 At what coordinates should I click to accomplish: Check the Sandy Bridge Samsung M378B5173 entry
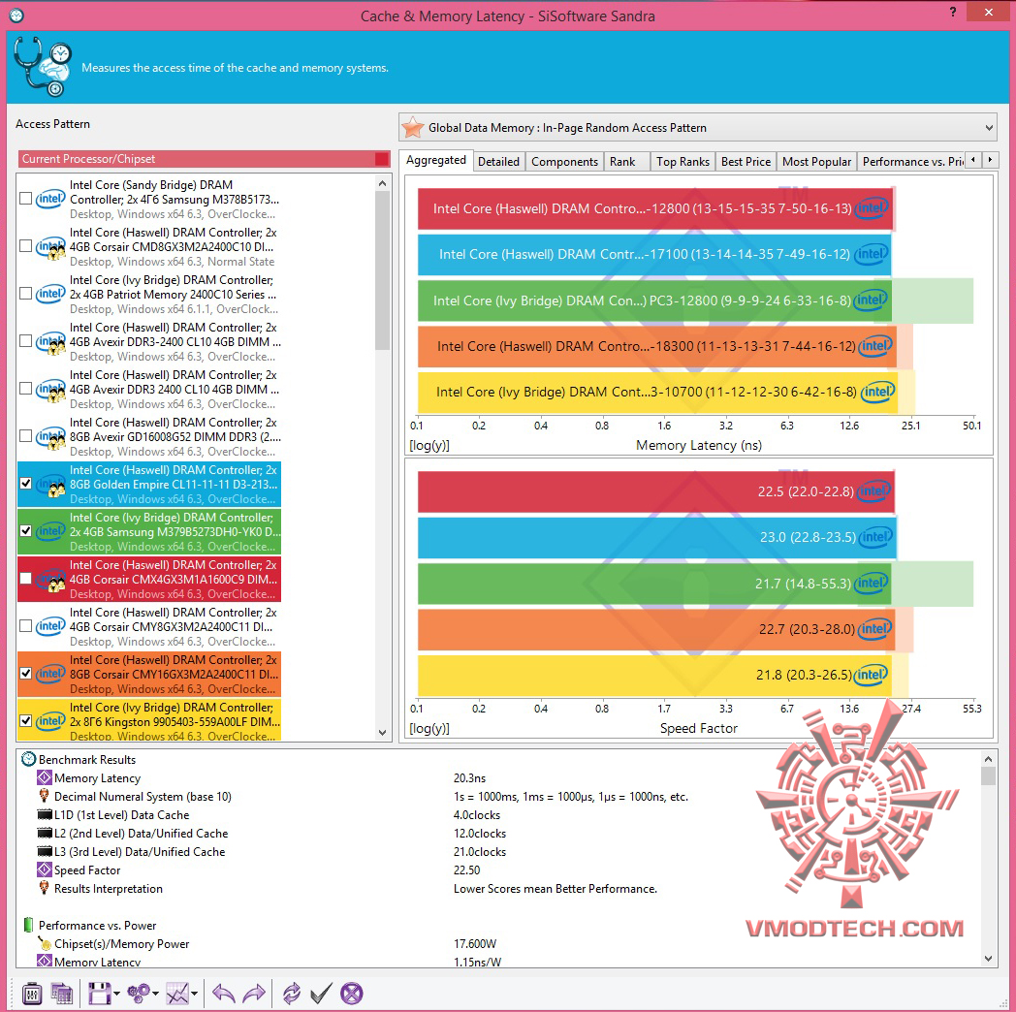coord(26,199)
